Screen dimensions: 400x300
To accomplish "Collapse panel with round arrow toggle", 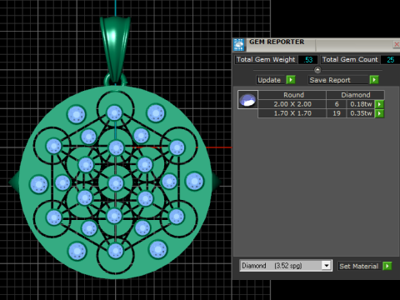I will pyautogui.click(x=317, y=70).
